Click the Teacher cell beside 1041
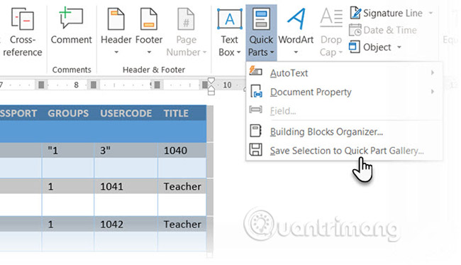The width and height of the screenshot is (461, 265). pyautogui.click(x=182, y=186)
